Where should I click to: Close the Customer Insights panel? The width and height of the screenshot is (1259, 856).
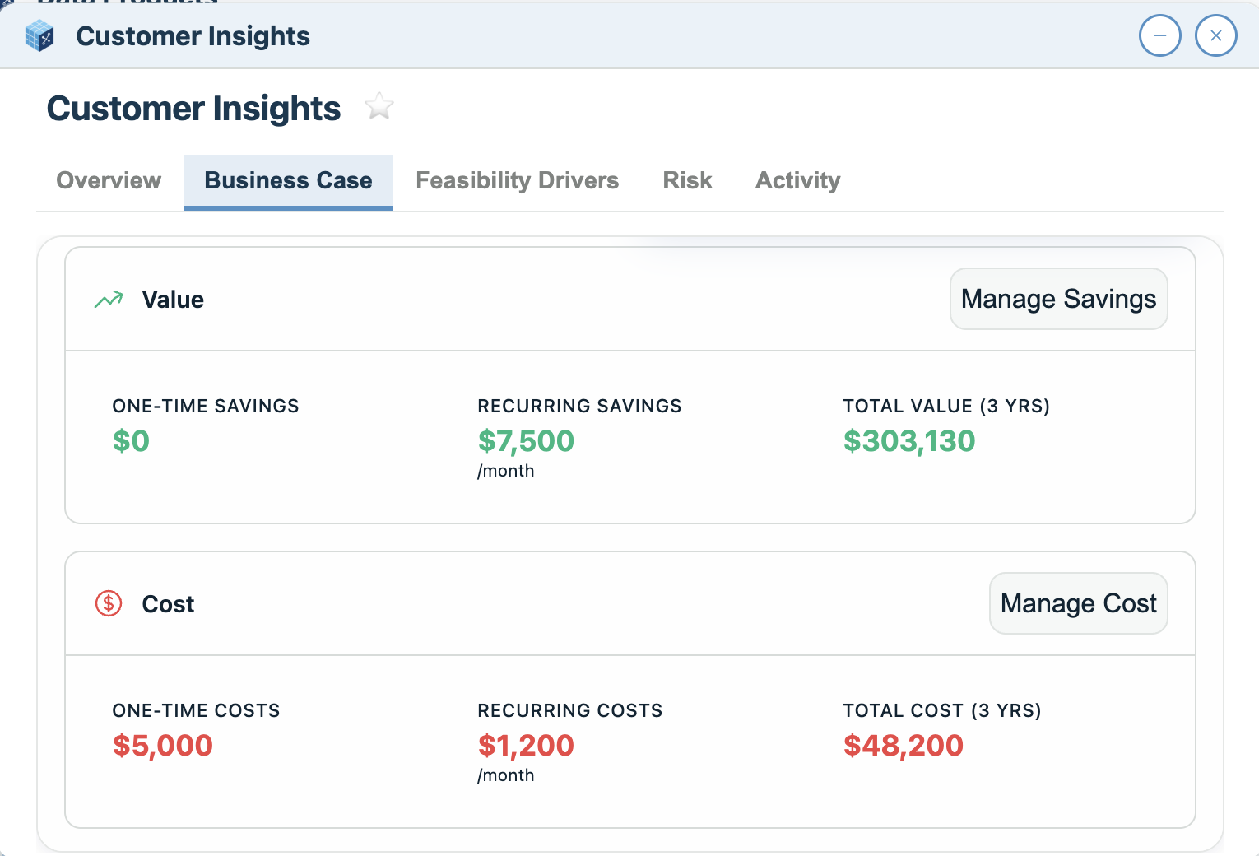(1215, 36)
